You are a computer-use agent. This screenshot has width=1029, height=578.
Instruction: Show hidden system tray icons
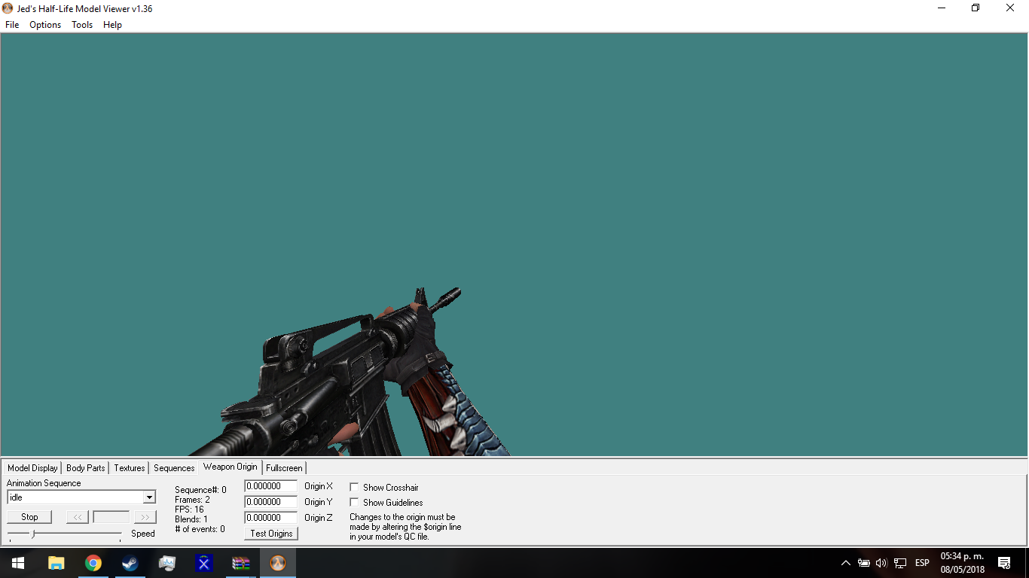point(846,563)
